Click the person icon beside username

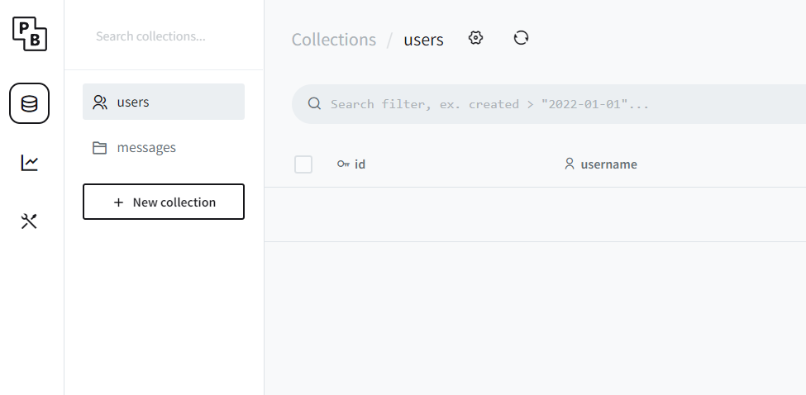(570, 164)
